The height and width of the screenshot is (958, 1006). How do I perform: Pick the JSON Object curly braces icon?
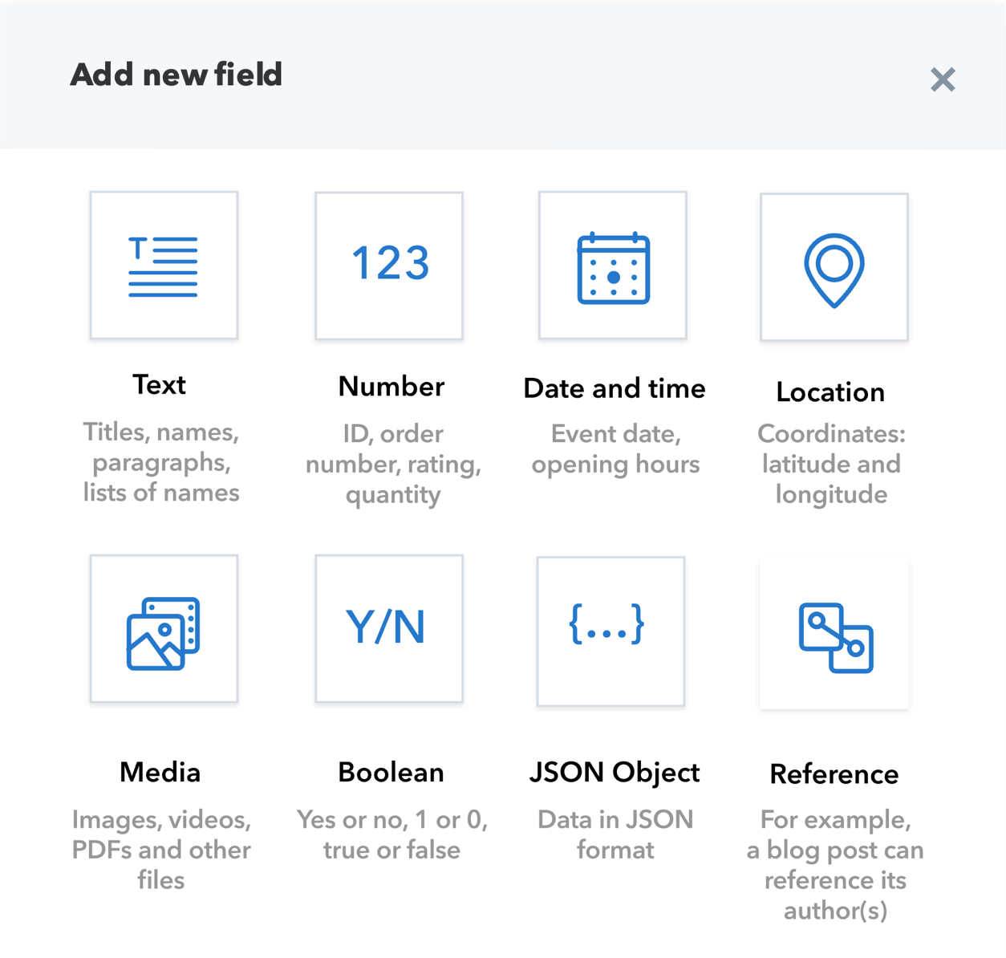click(610, 631)
